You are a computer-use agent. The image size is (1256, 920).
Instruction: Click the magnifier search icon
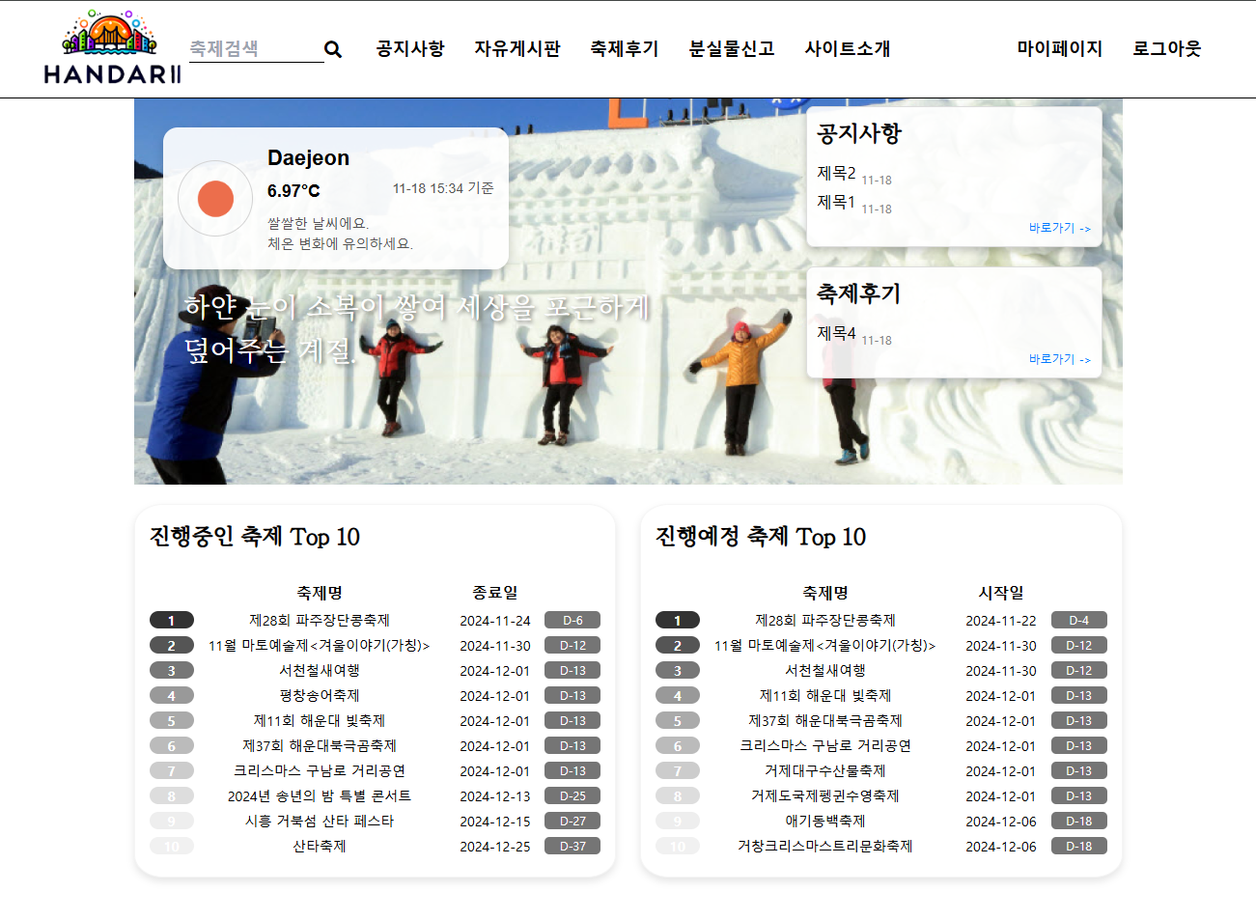pos(333,49)
